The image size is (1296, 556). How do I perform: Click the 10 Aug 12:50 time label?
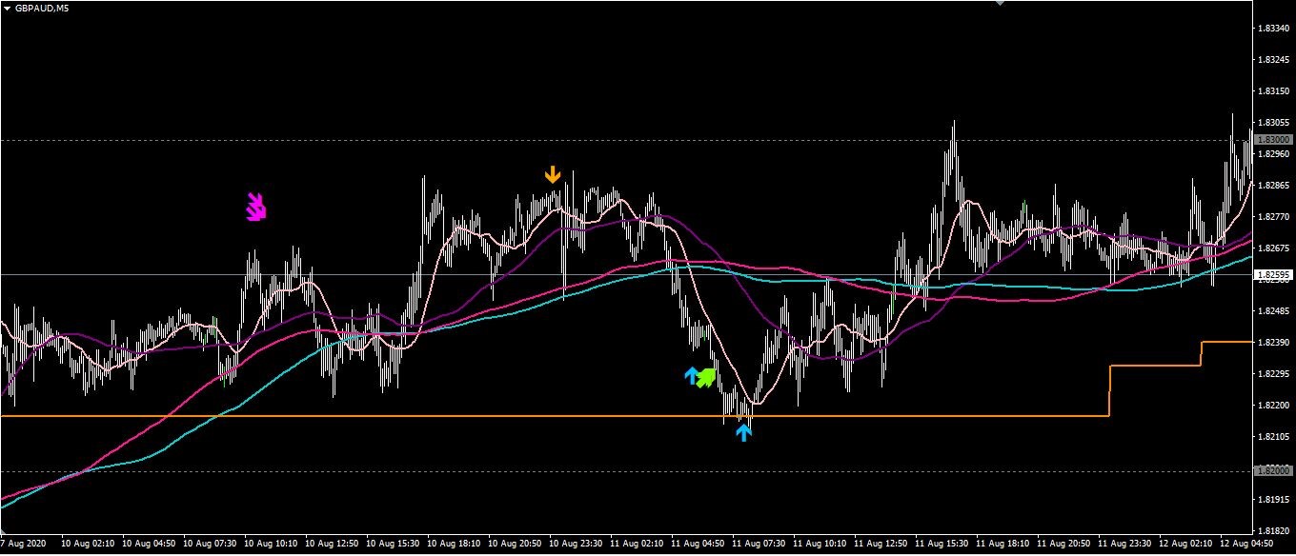(x=334, y=544)
